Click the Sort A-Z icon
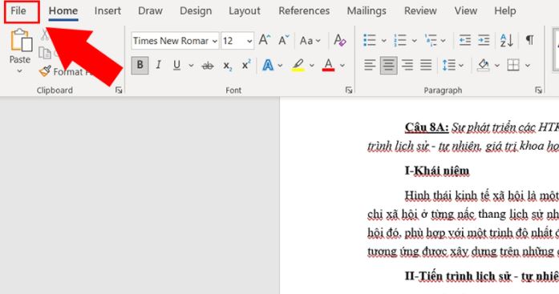 point(507,40)
